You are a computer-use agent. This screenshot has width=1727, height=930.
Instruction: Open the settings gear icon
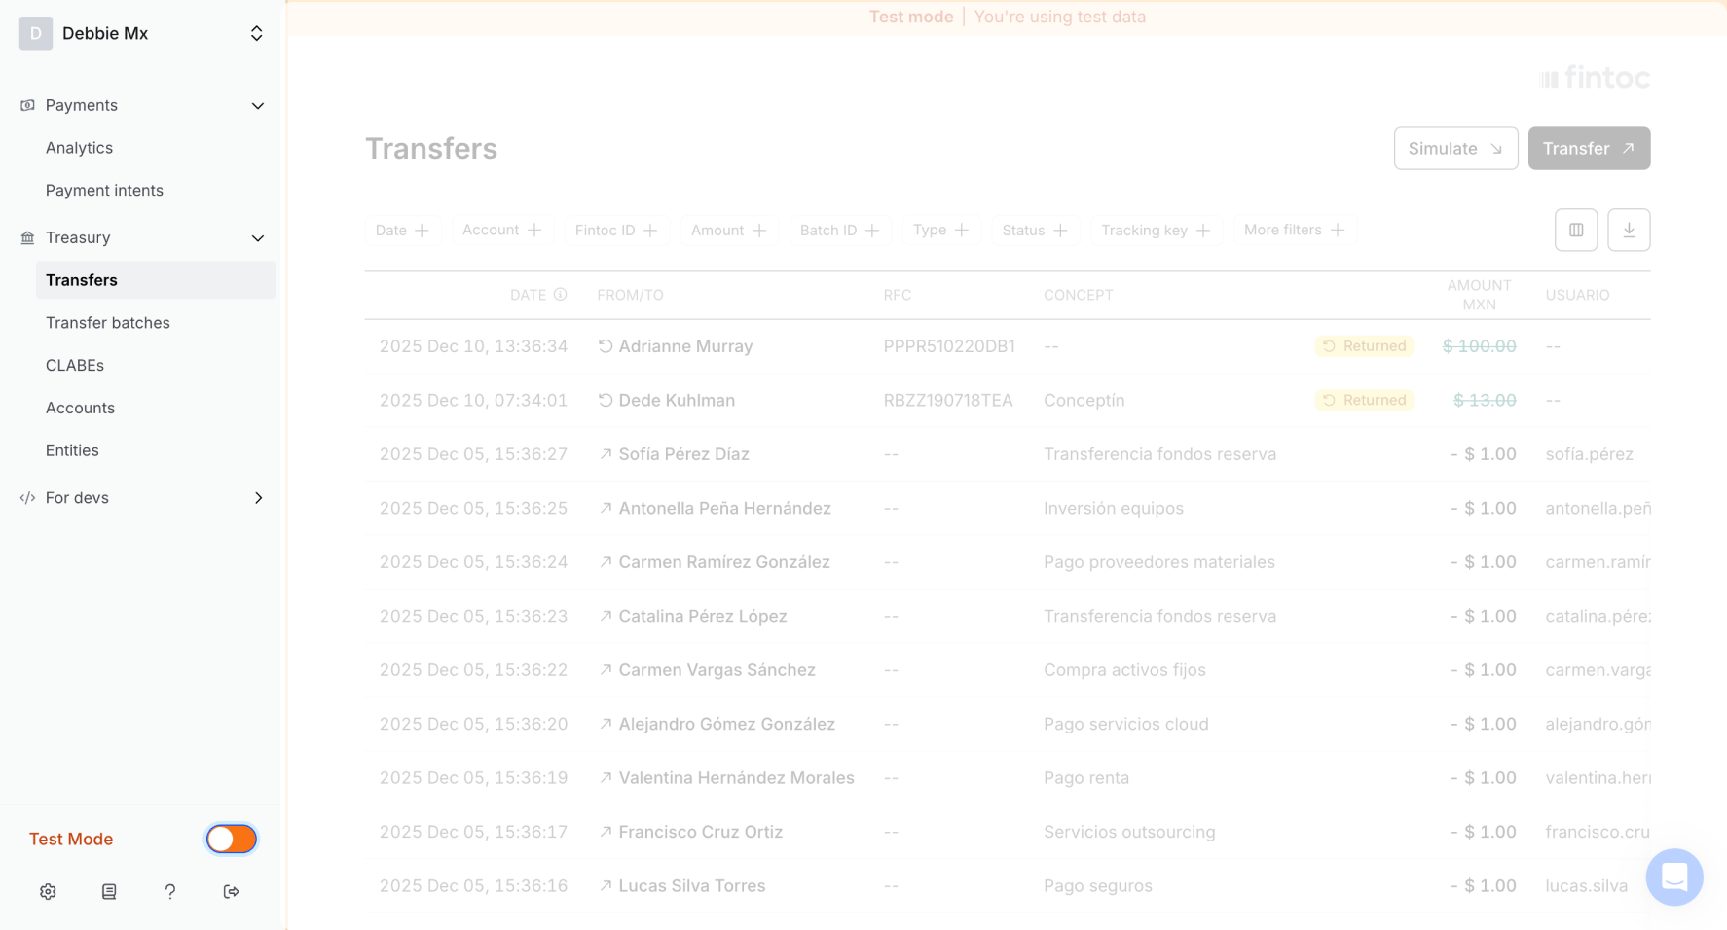click(48, 891)
